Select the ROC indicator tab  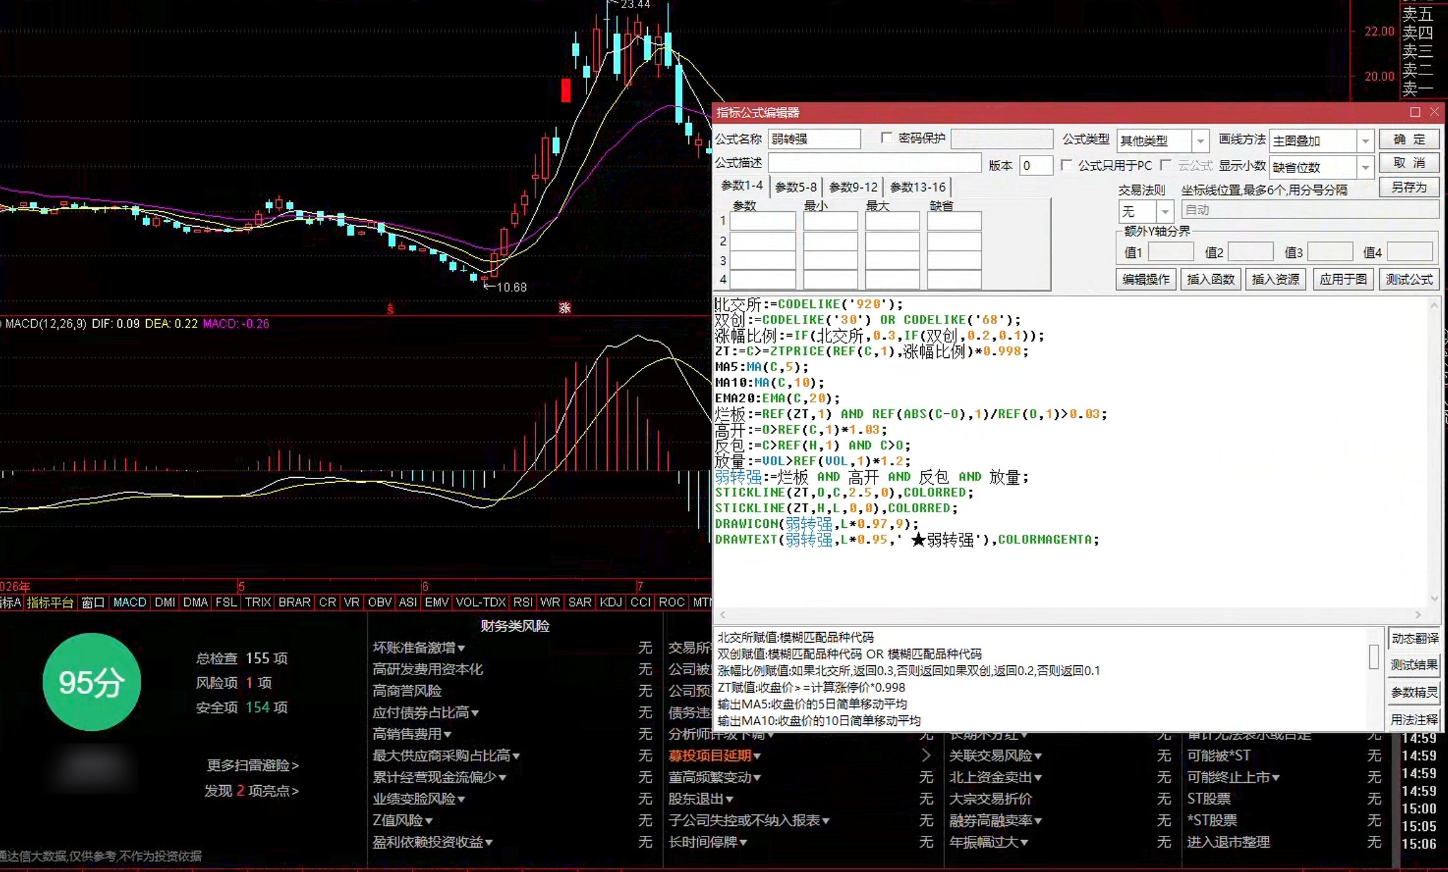[672, 603]
